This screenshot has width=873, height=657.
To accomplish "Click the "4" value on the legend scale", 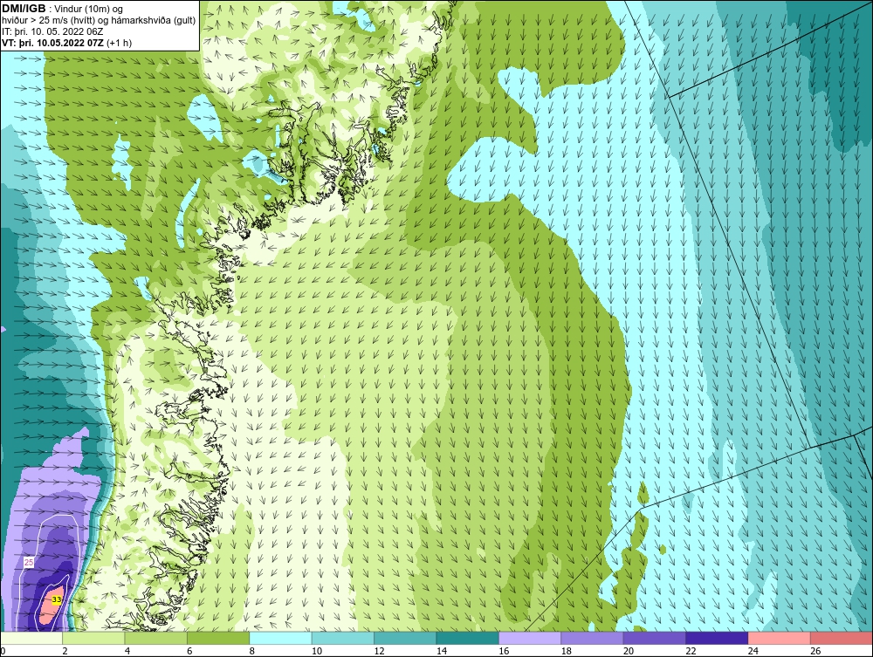I will [x=127, y=651].
